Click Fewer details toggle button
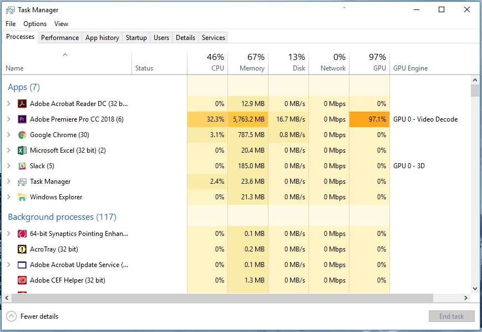Screen dimensions: 482x332 click(32, 316)
